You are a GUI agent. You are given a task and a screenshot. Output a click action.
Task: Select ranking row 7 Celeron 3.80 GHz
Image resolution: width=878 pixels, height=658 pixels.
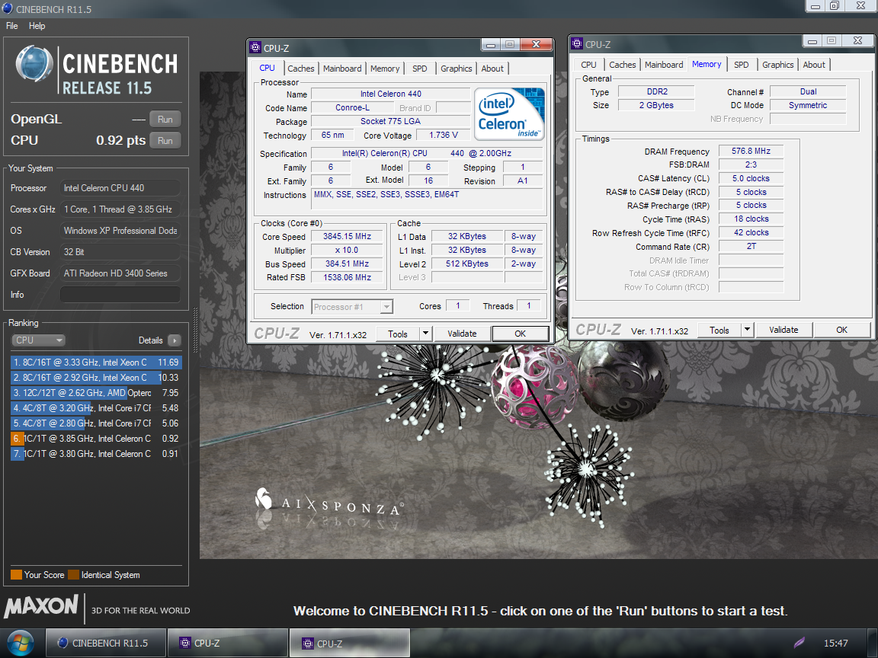click(x=96, y=454)
